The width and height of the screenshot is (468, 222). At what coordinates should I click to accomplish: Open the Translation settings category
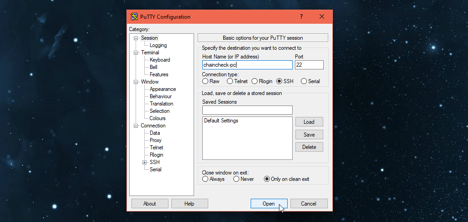pos(161,104)
